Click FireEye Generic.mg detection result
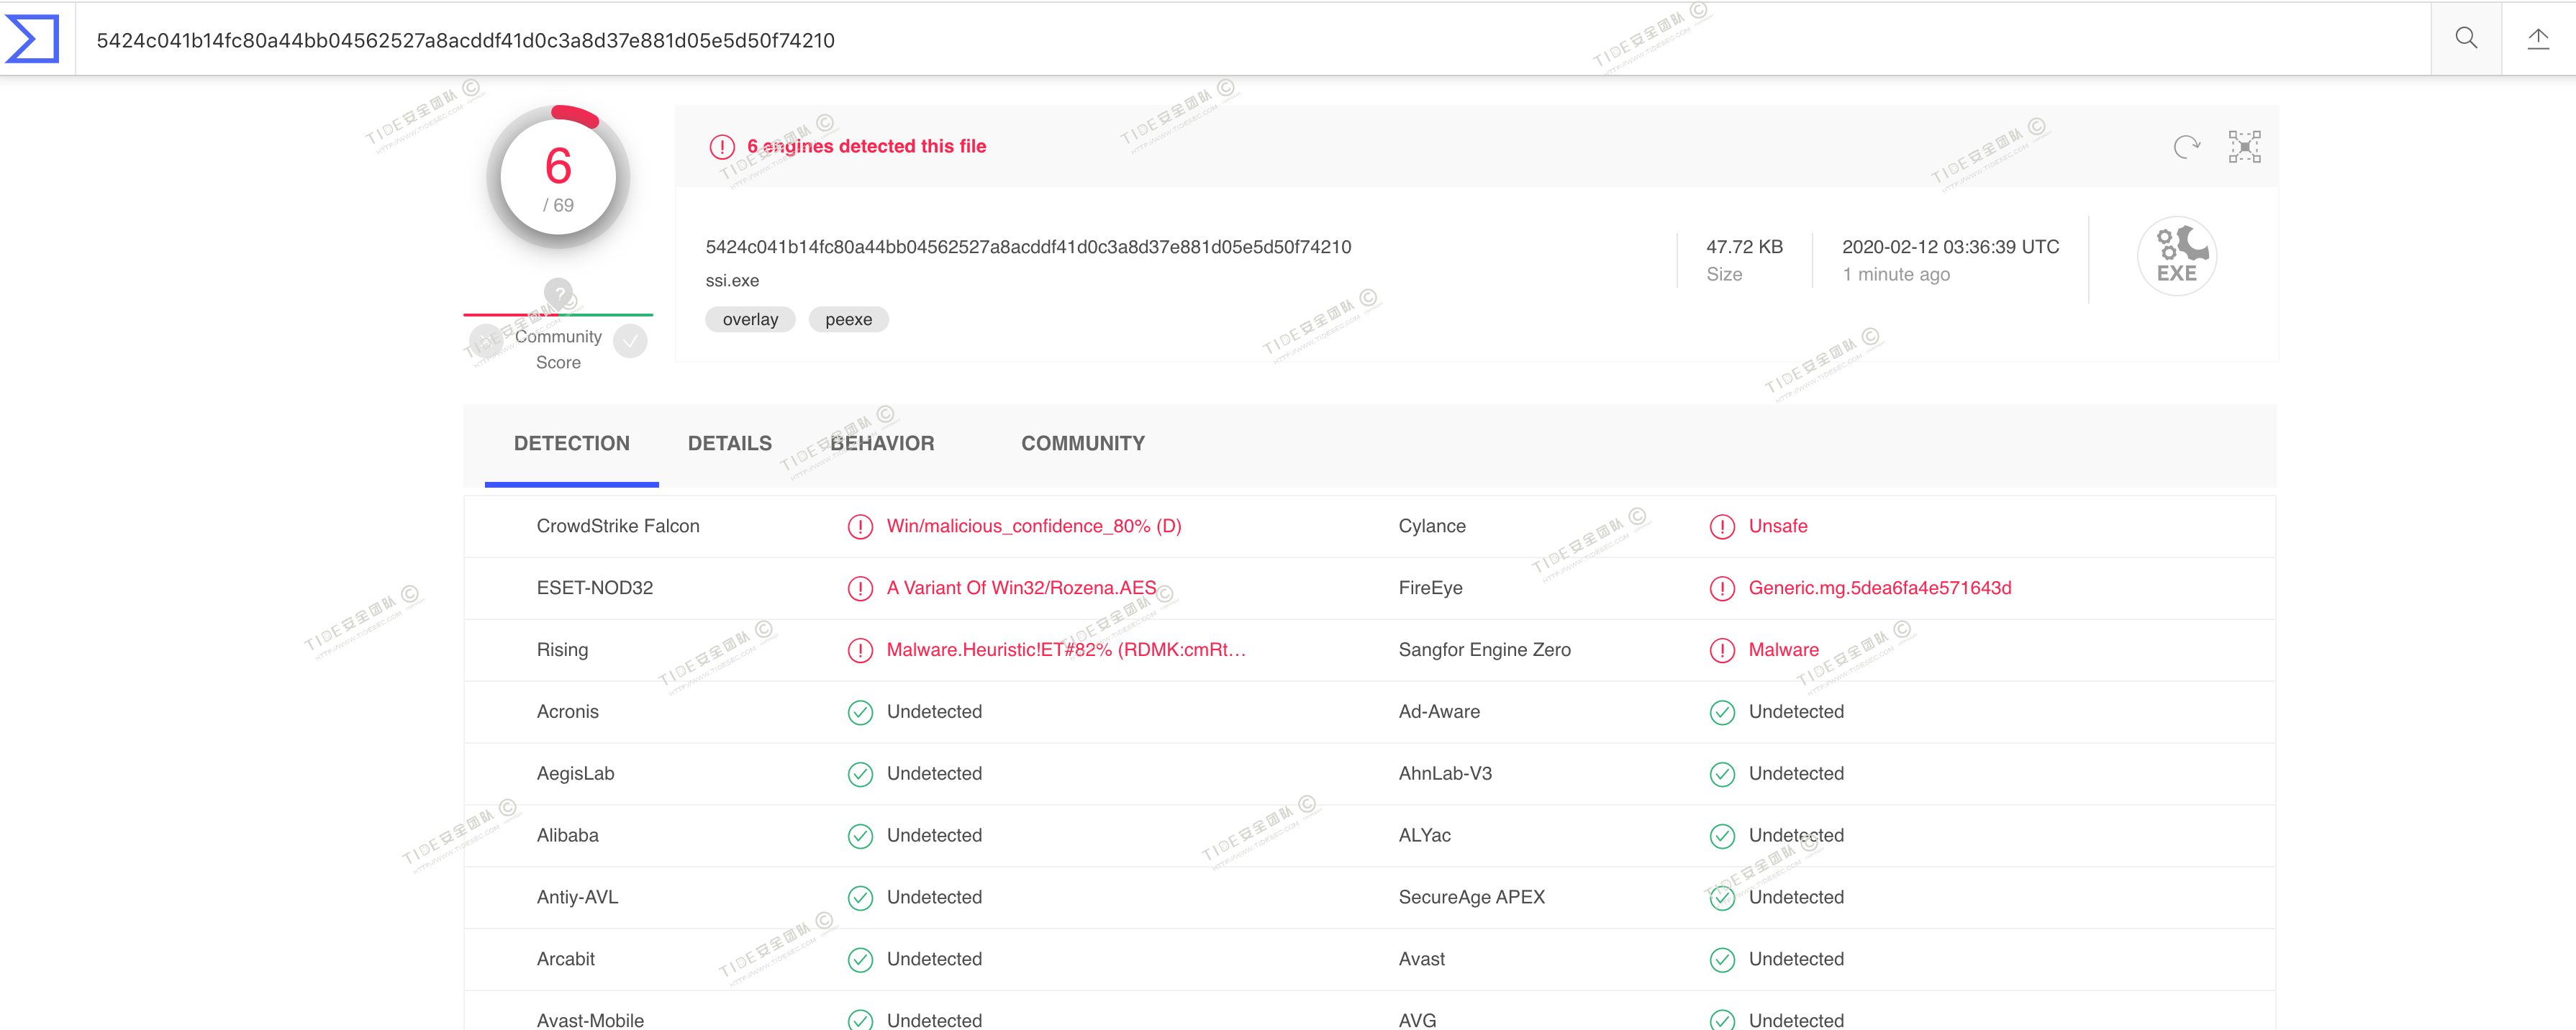The image size is (2576, 1030). (1879, 588)
